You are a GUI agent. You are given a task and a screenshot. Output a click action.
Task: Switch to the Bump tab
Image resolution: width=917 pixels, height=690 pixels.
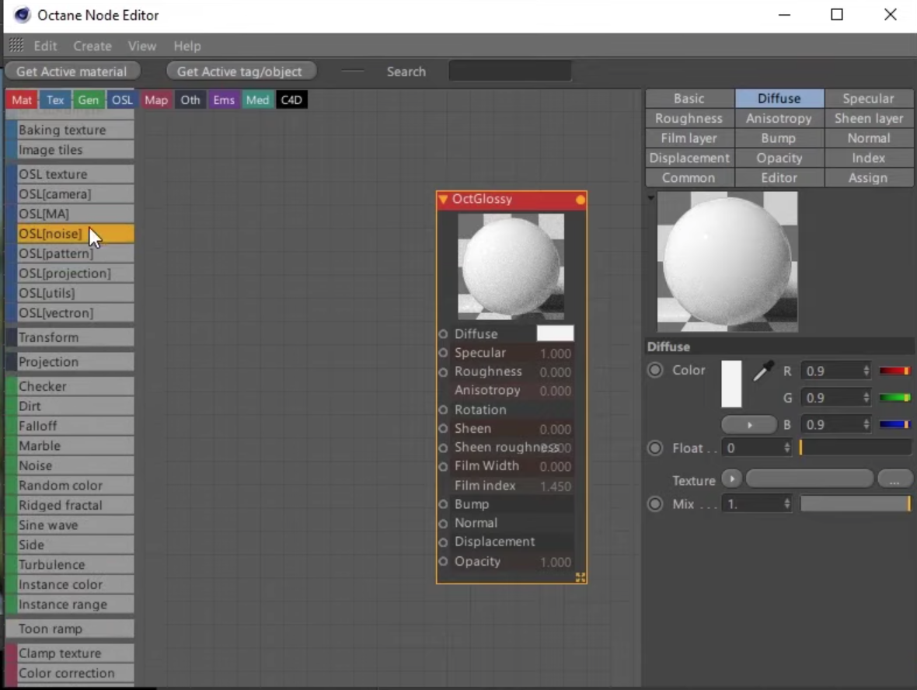coord(779,138)
